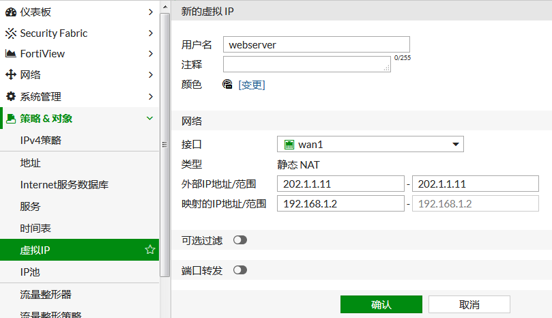Click the dashboard gauge icon
The width and height of the screenshot is (552, 318).
coord(11,12)
